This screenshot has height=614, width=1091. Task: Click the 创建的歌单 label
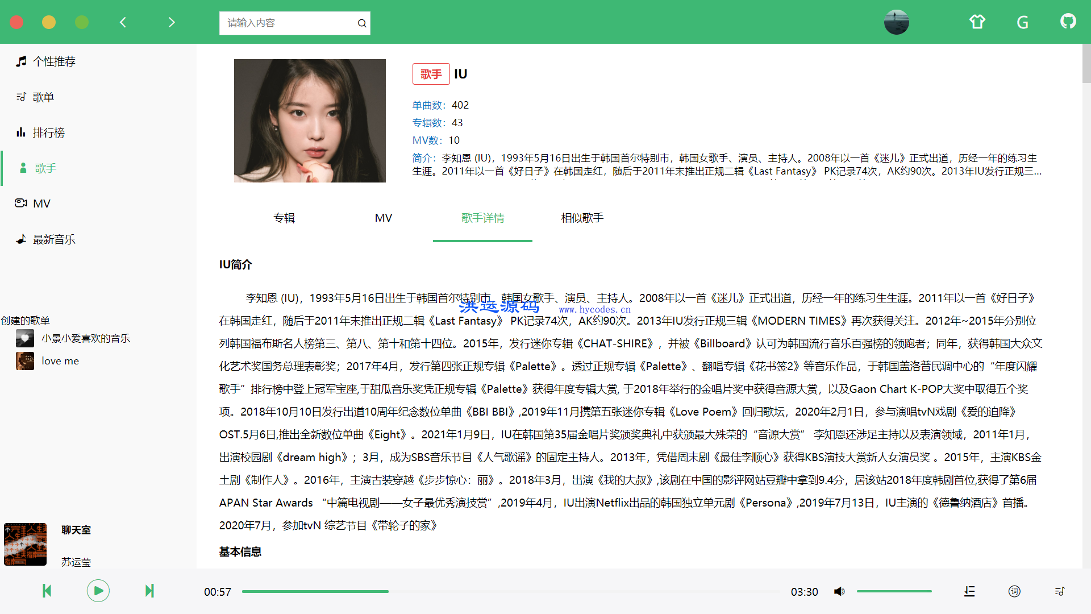[x=25, y=321]
